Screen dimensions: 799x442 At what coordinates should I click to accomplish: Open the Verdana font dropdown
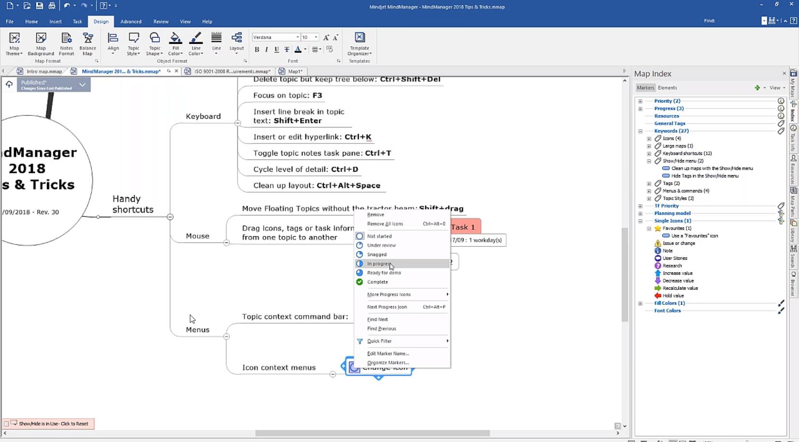tap(299, 37)
